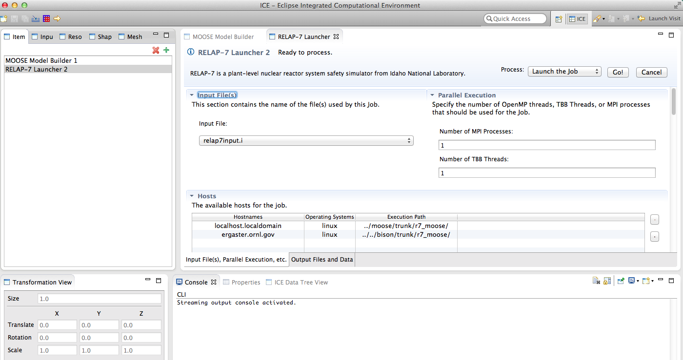Click the yellow right-arrow toolbar icon
The height and width of the screenshot is (360, 683).
point(57,19)
